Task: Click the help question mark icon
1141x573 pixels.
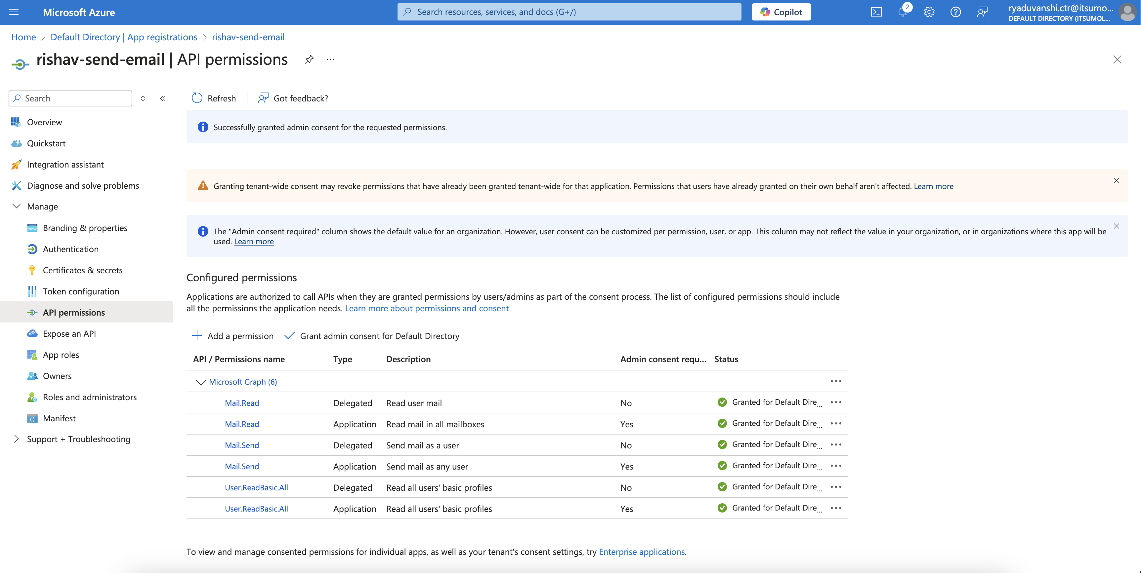Action: point(955,12)
